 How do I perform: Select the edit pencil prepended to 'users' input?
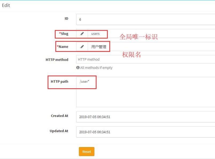pos(82,34)
